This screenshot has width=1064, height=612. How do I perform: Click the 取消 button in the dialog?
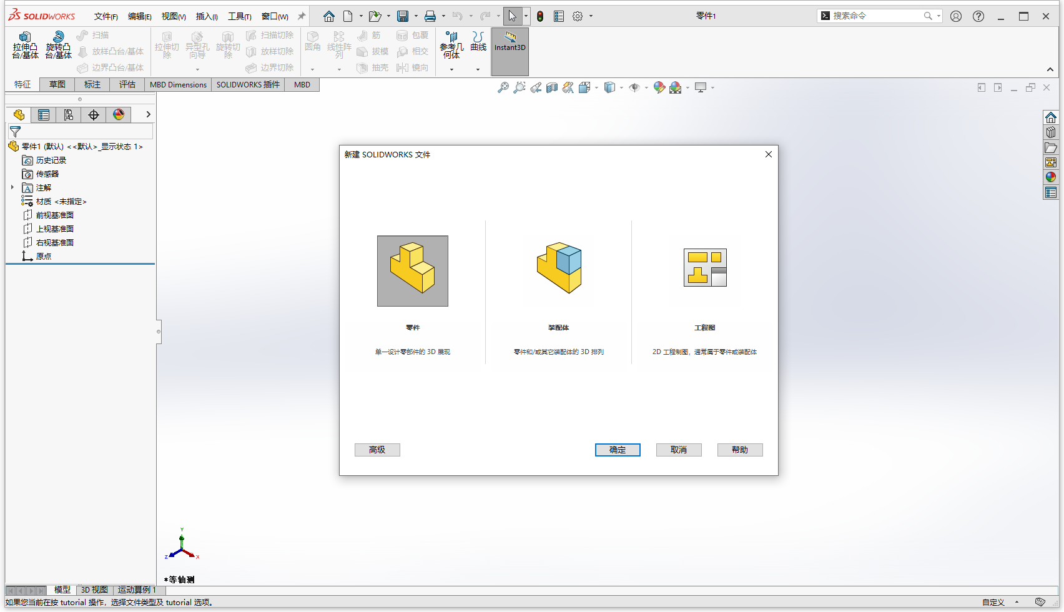[679, 450]
